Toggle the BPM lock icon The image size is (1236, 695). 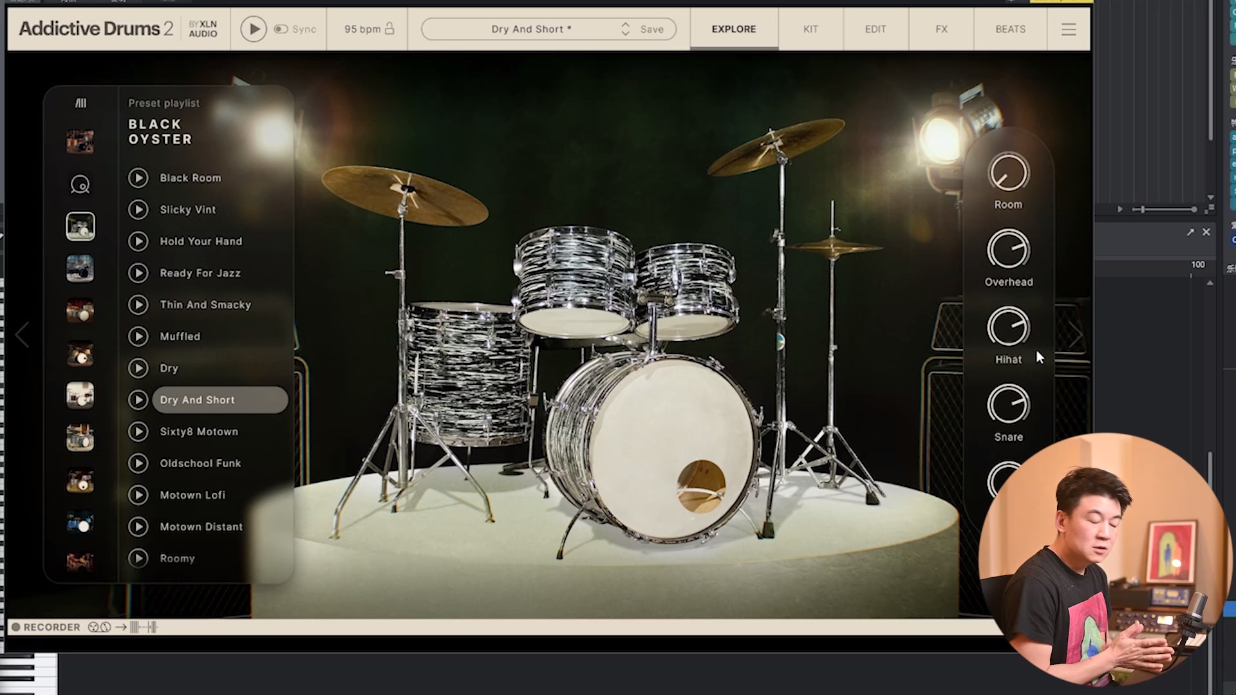point(389,29)
